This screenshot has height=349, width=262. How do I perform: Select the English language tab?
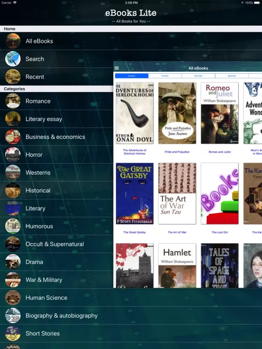[x=132, y=76]
